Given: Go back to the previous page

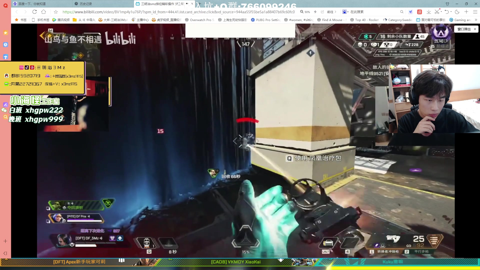Looking at the screenshot, I should coord(16,12).
